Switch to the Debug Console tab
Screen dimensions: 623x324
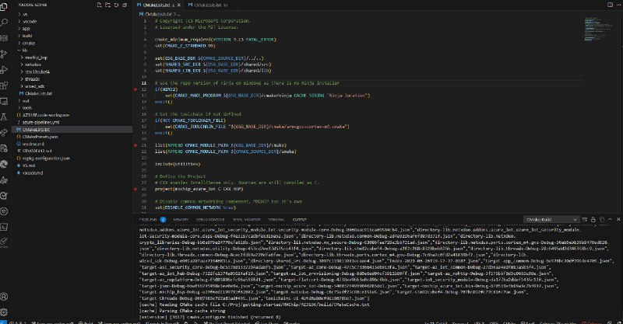point(210,219)
